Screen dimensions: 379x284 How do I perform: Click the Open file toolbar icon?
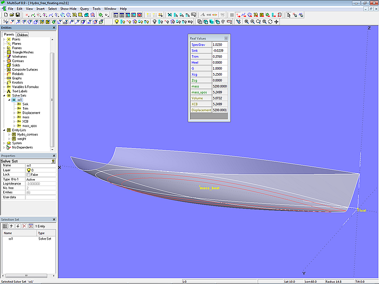pos(11,15)
